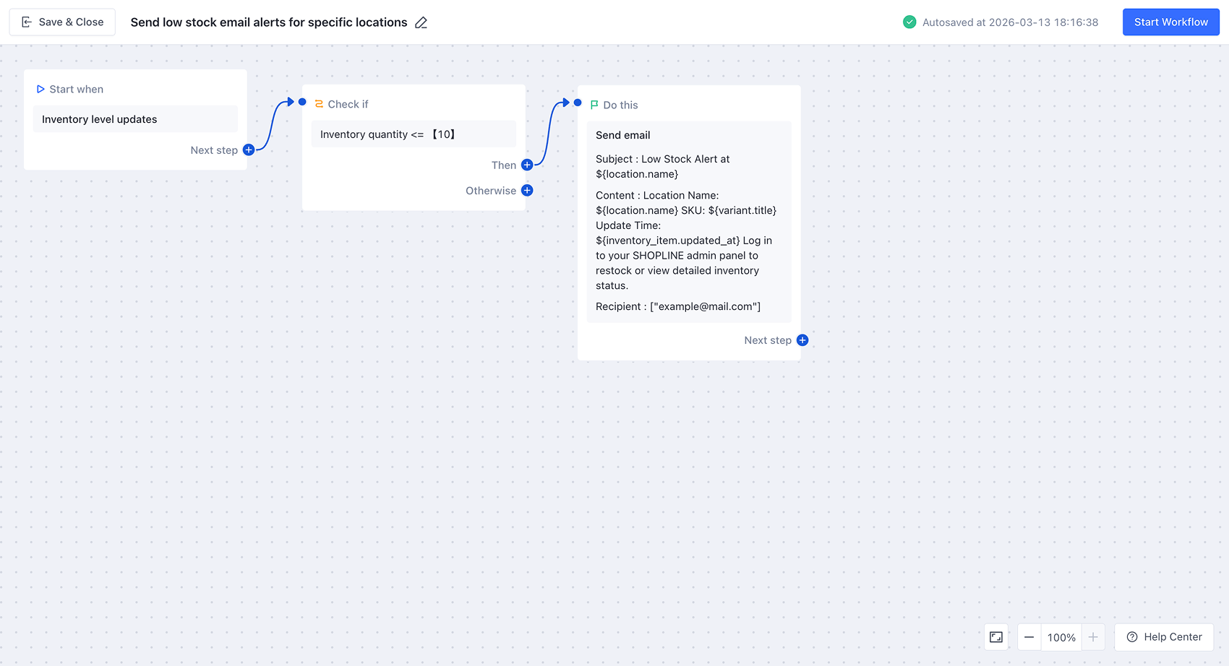Open the Help Center
The width and height of the screenshot is (1229, 666).
tap(1164, 637)
